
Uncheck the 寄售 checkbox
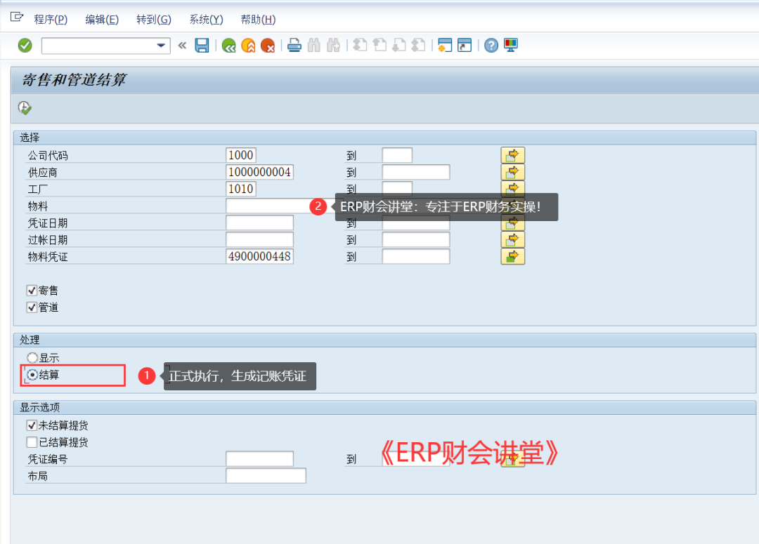pyautogui.click(x=32, y=290)
